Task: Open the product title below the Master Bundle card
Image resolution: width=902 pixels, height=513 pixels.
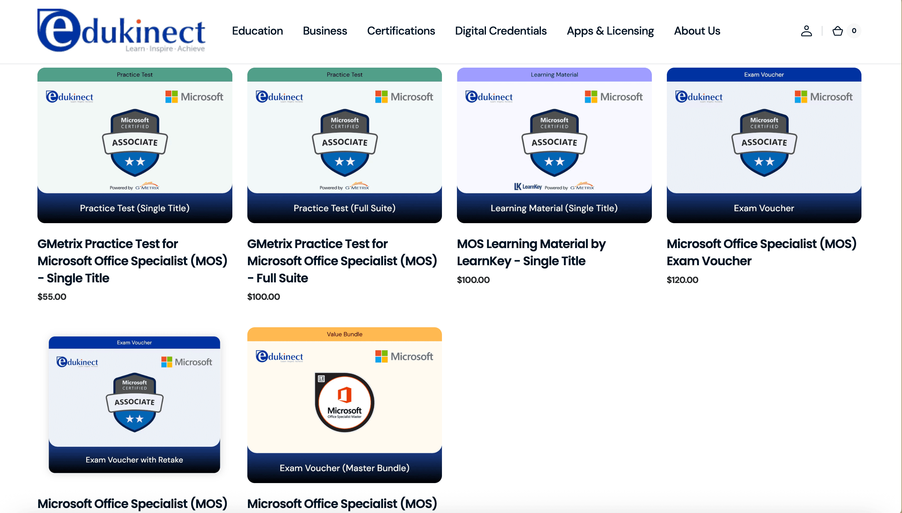Action: [x=342, y=503]
